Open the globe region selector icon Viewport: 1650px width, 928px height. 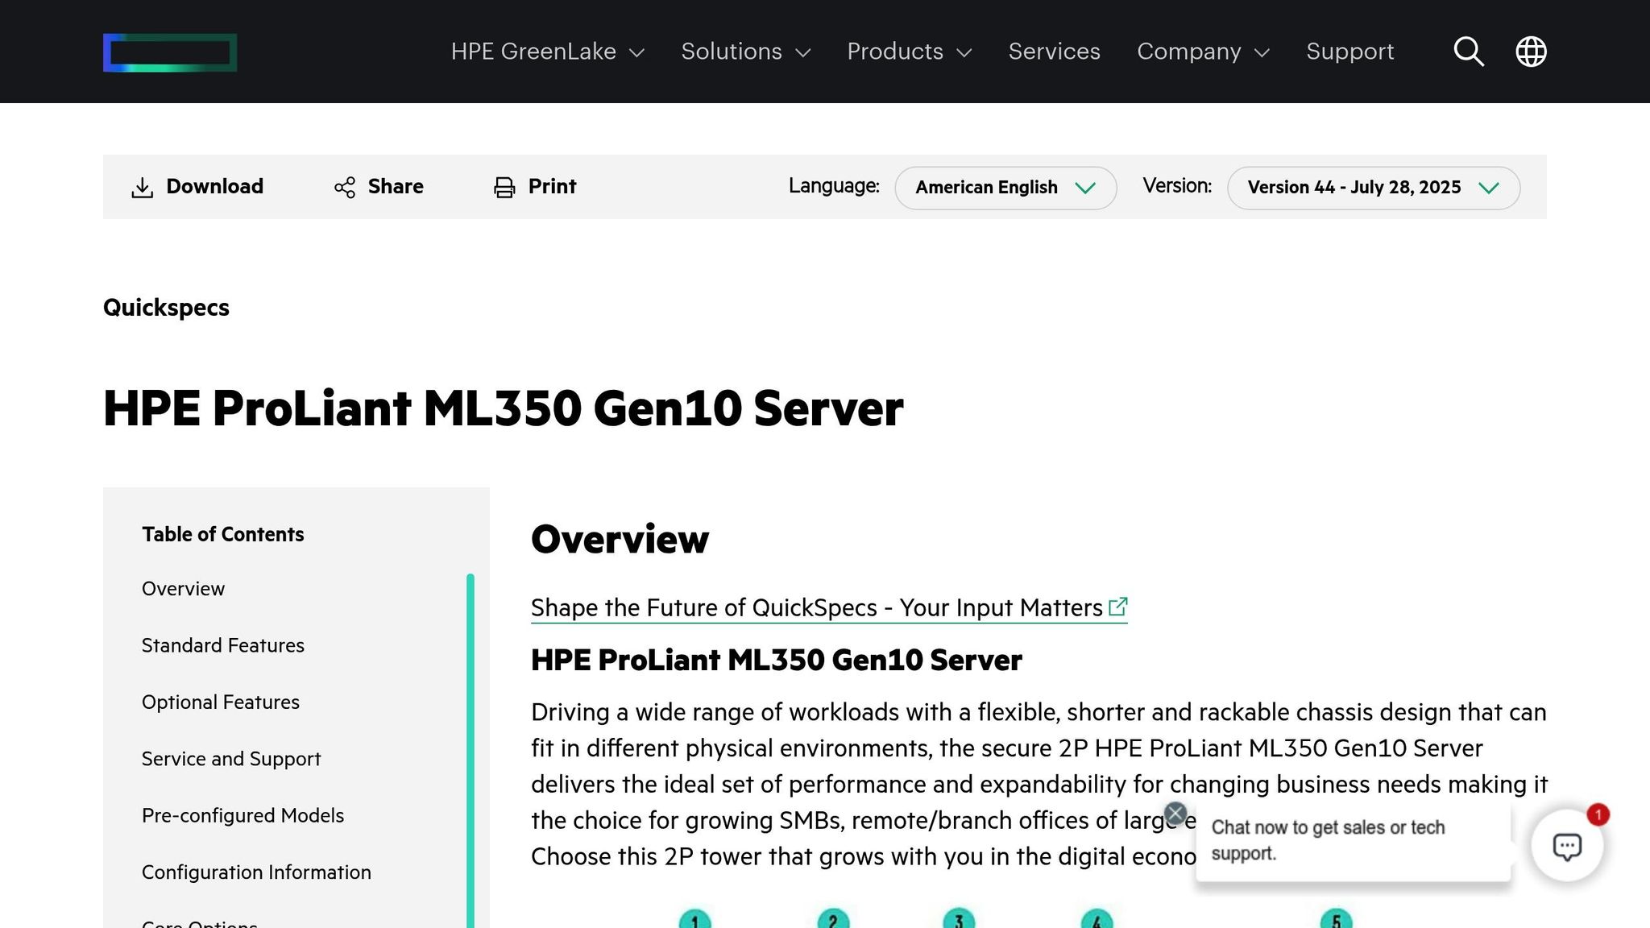pyautogui.click(x=1531, y=52)
